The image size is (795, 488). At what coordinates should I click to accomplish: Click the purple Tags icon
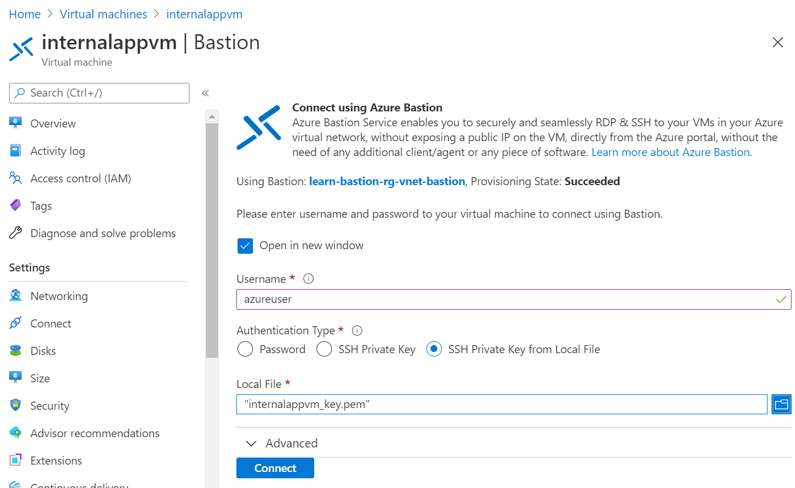click(15, 206)
